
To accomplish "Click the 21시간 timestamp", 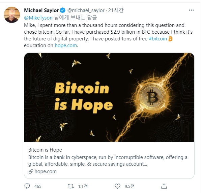I will pyautogui.click(x=116, y=11).
